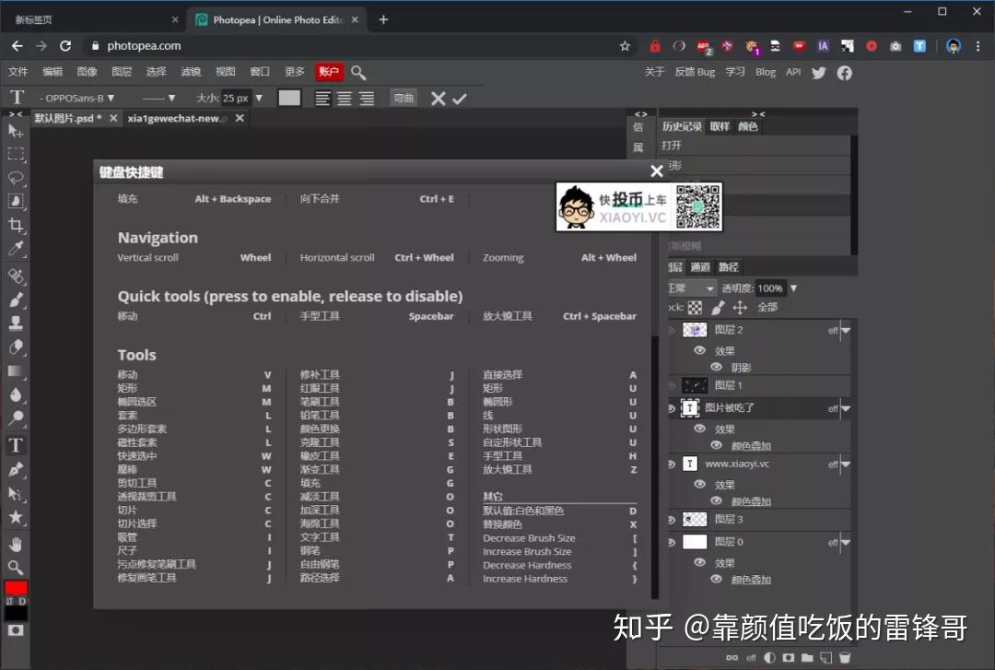Open the font size dropdown arrow
Image resolution: width=995 pixels, height=670 pixels.
coord(259,99)
